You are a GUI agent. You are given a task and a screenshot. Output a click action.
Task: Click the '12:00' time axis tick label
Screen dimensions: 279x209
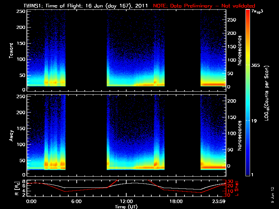pyautogui.click(x=126, y=201)
